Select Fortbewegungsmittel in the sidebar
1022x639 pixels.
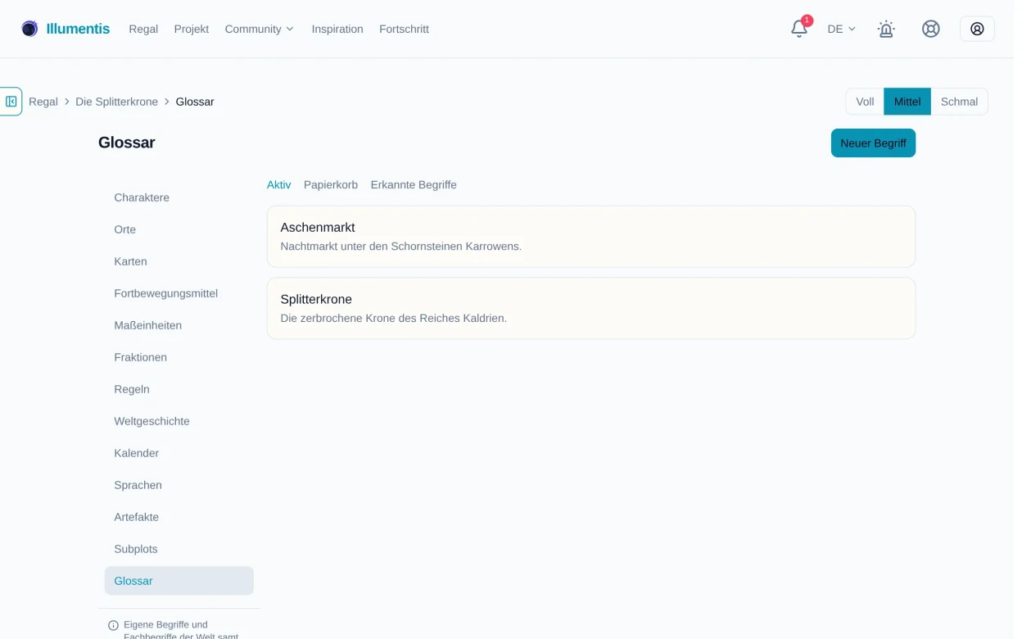(179, 293)
